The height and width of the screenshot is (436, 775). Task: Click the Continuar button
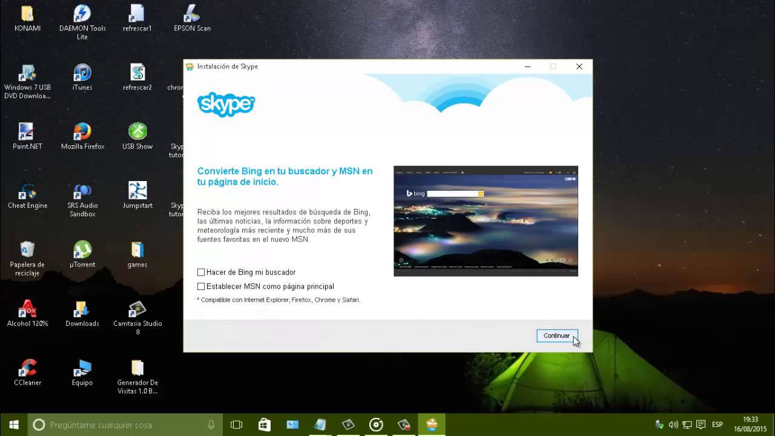556,336
